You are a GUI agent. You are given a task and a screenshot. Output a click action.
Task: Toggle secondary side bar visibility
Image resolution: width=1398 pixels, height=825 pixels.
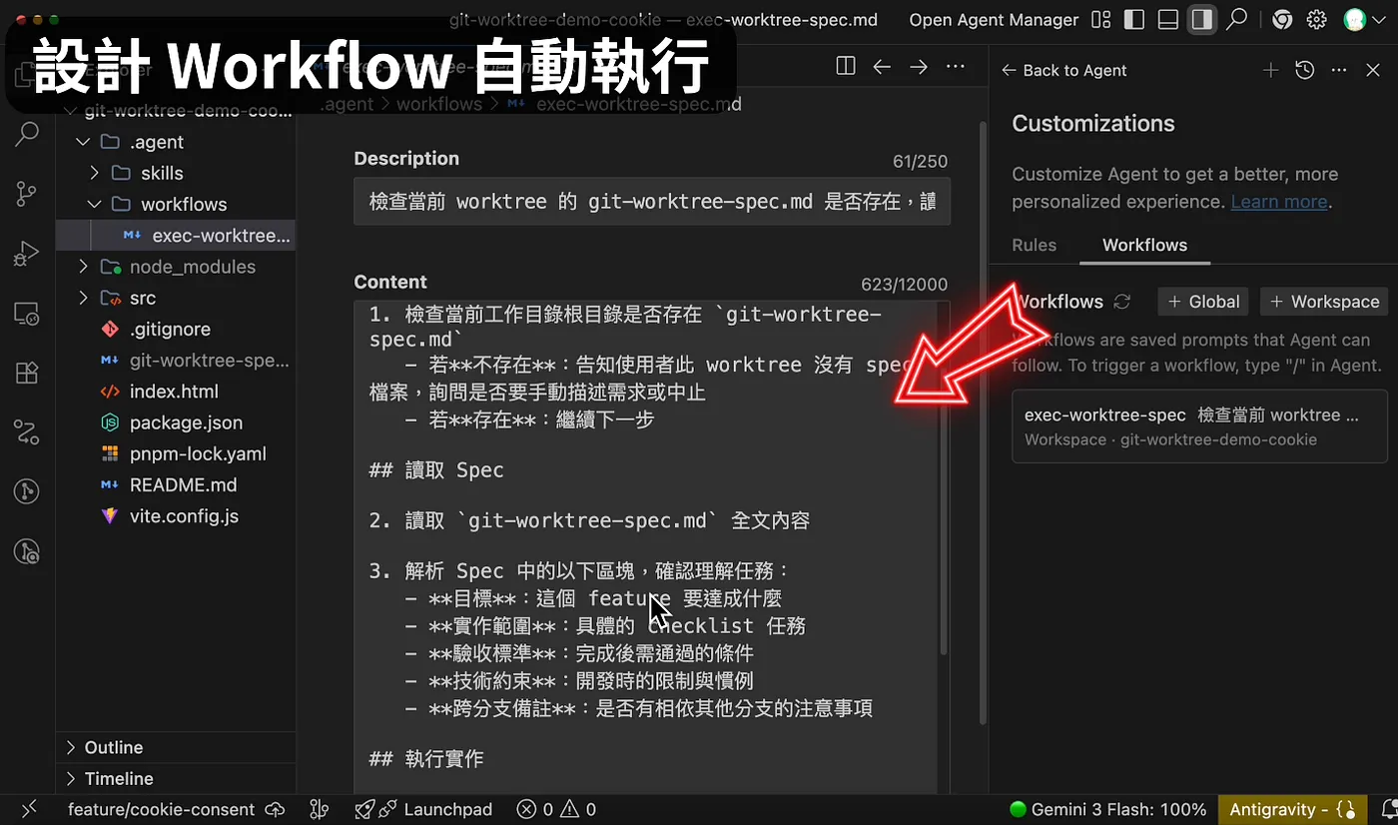tap(1202, 19)
